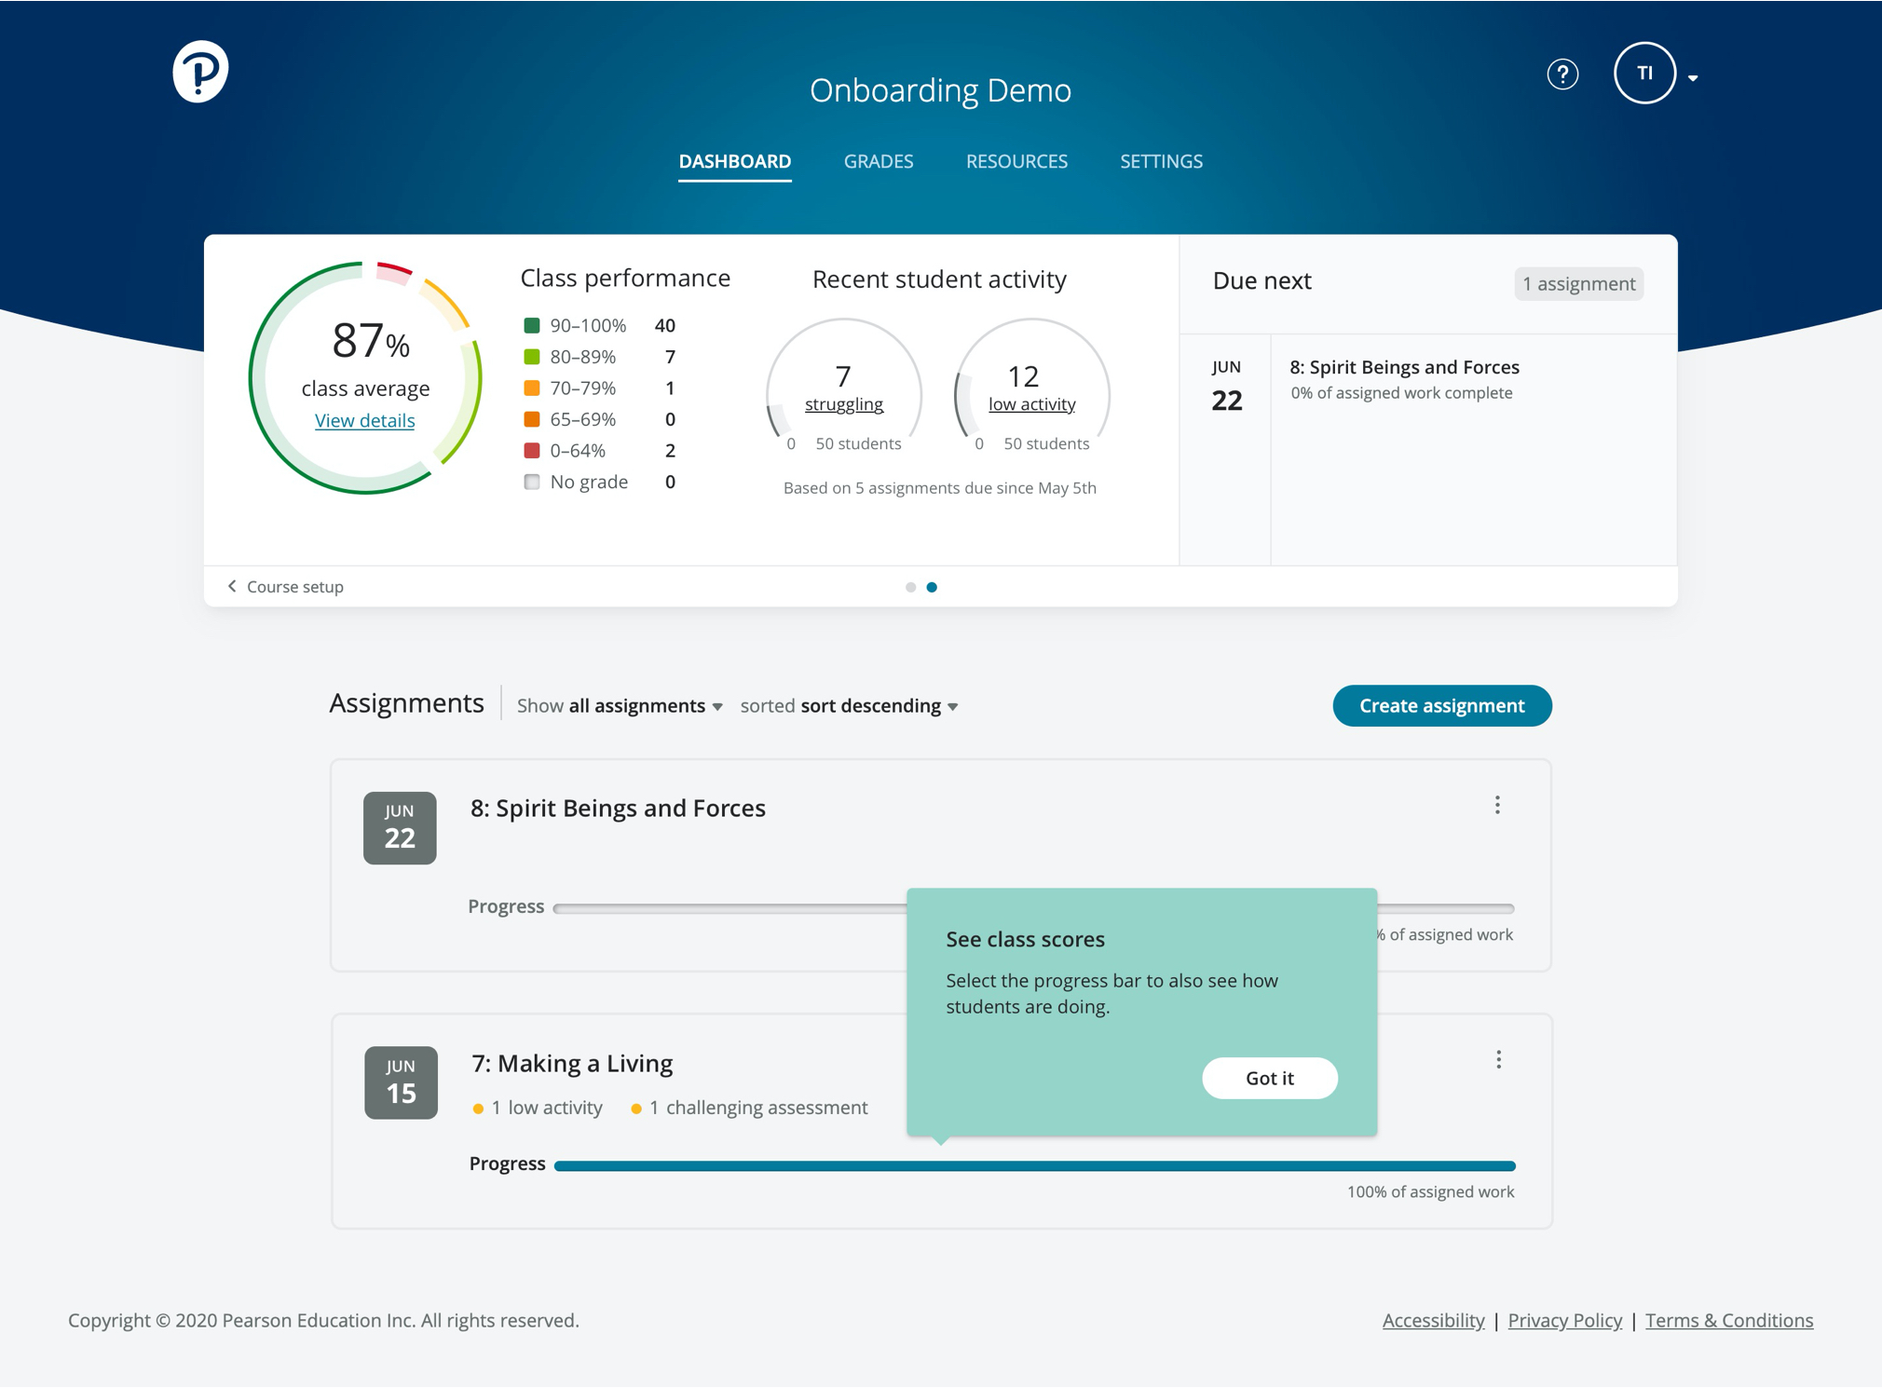Open options menu for Spirit Beings assignment

(1497, 806)
